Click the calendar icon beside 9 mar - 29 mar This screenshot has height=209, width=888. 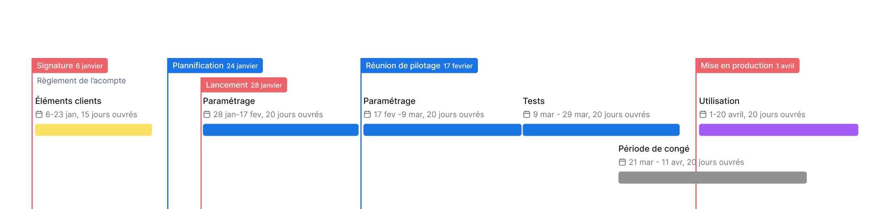click(527, 114)
